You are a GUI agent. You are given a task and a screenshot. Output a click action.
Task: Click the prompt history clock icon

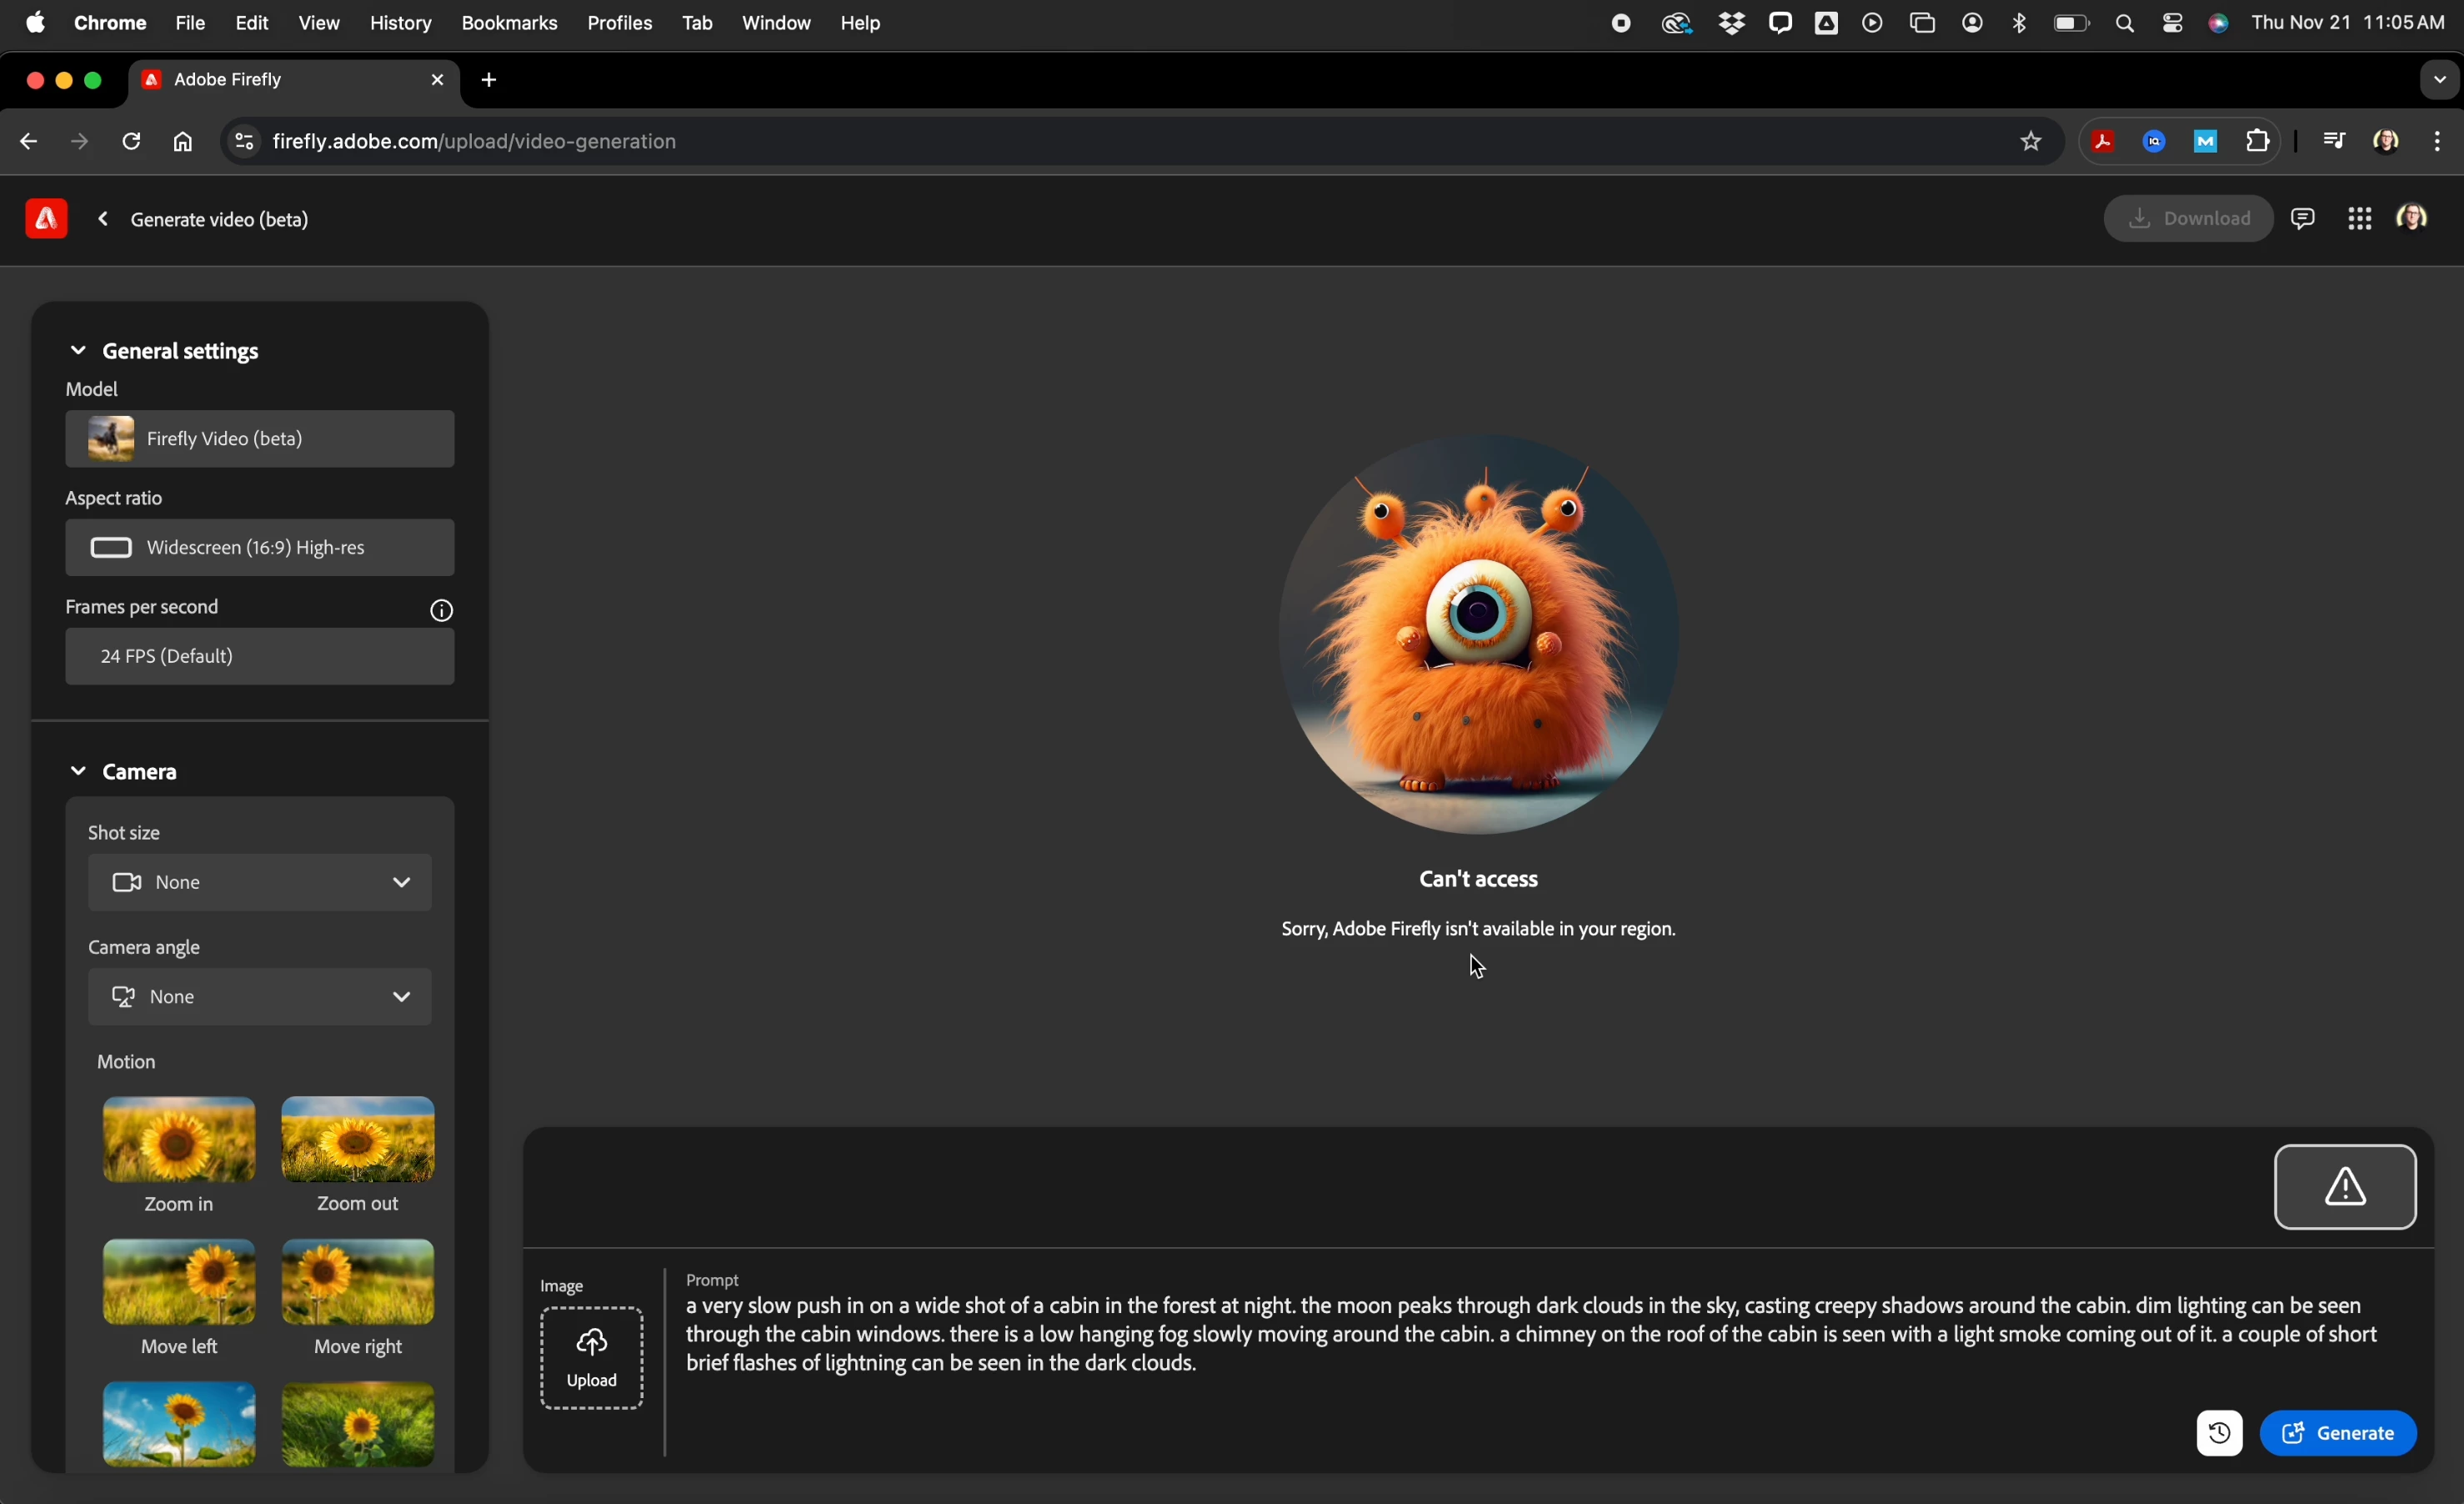click(2218, 1434)
